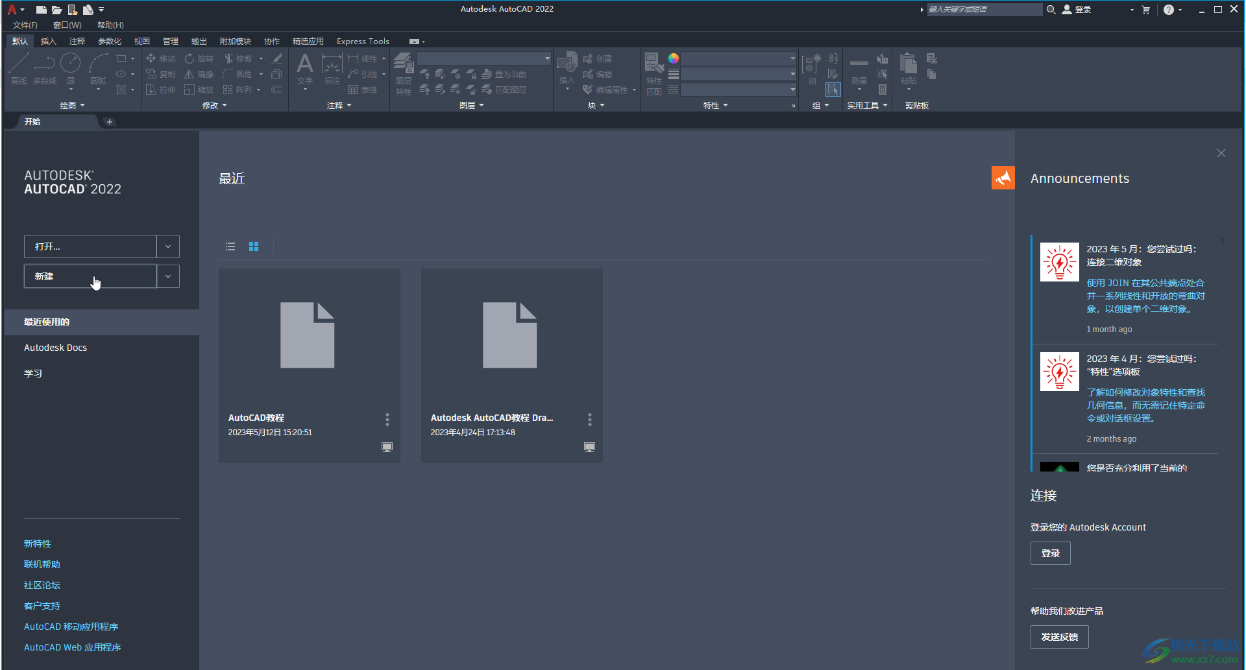Switch to the Insert (插入) ribbon tab
This screenshot has width=1246, height=670.
coord(49,41)
